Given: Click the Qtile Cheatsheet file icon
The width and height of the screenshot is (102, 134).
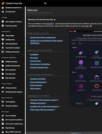Looking at the screenshot, I should (x=3, y=78).
